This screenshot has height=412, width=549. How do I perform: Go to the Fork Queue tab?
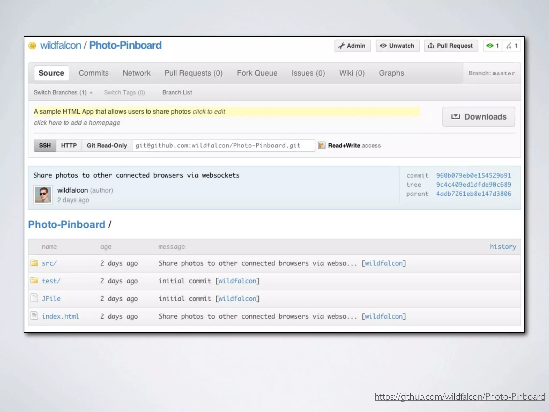pyautogui.click(x=257, y=73)
